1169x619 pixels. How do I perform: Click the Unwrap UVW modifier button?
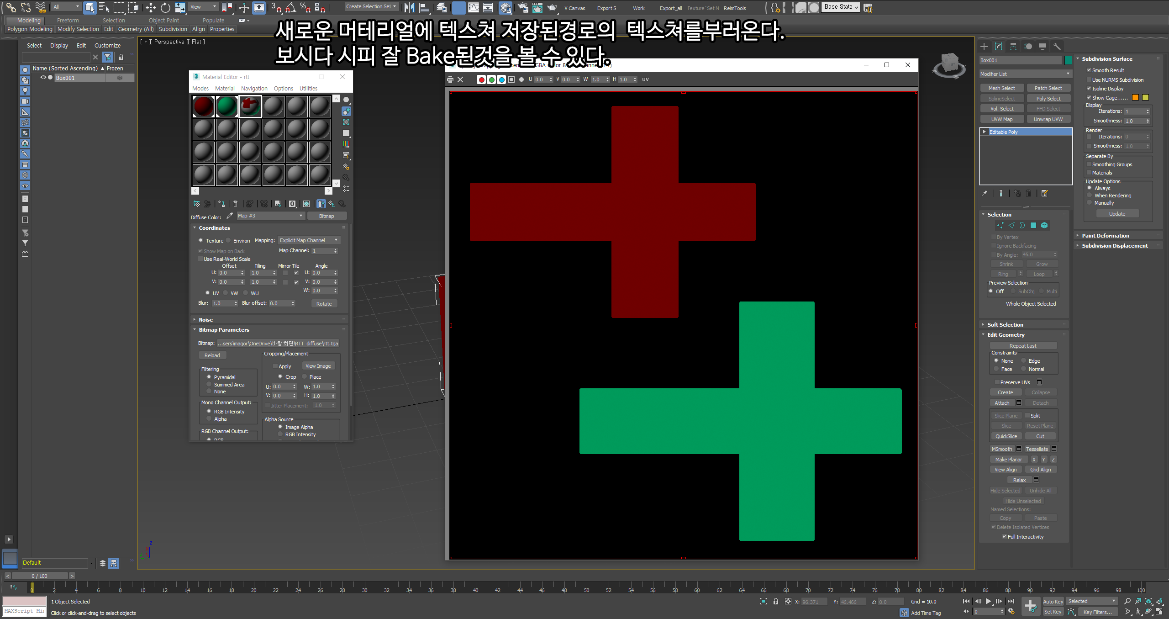[1048, 119]
